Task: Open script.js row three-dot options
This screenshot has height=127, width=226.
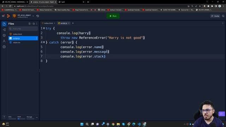Action: [x=36, y=38]
